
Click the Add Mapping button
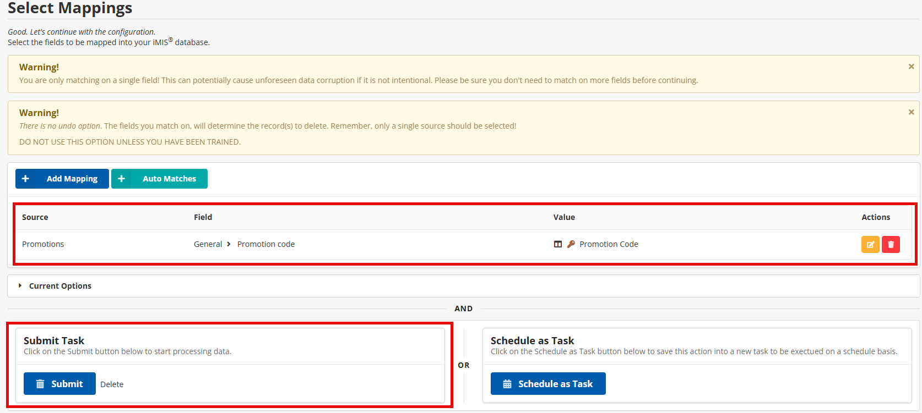[62, 179]
